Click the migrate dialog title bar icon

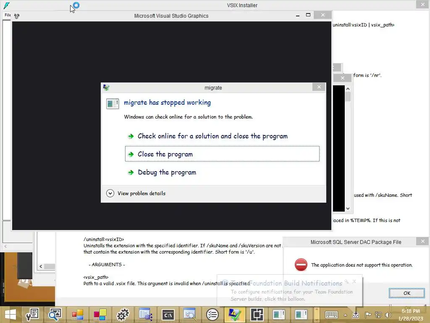(106, 87)
